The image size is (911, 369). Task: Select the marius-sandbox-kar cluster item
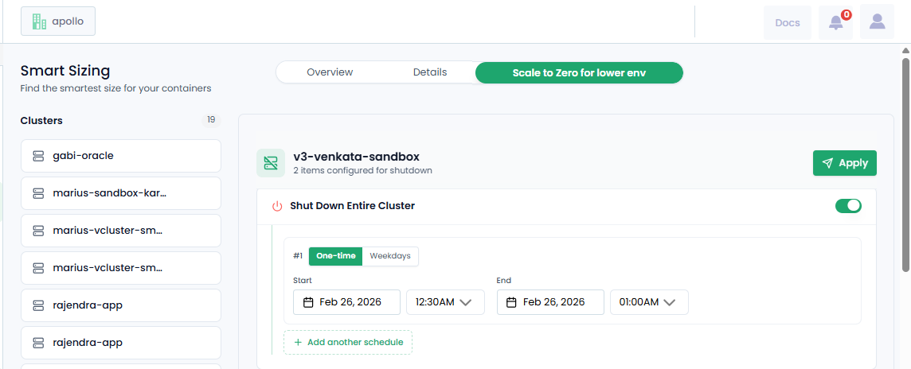121,193
